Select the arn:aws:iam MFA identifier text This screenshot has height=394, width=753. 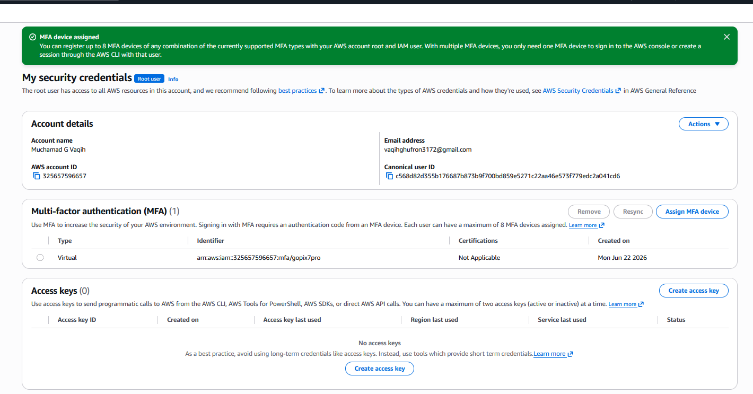[259, 258]
